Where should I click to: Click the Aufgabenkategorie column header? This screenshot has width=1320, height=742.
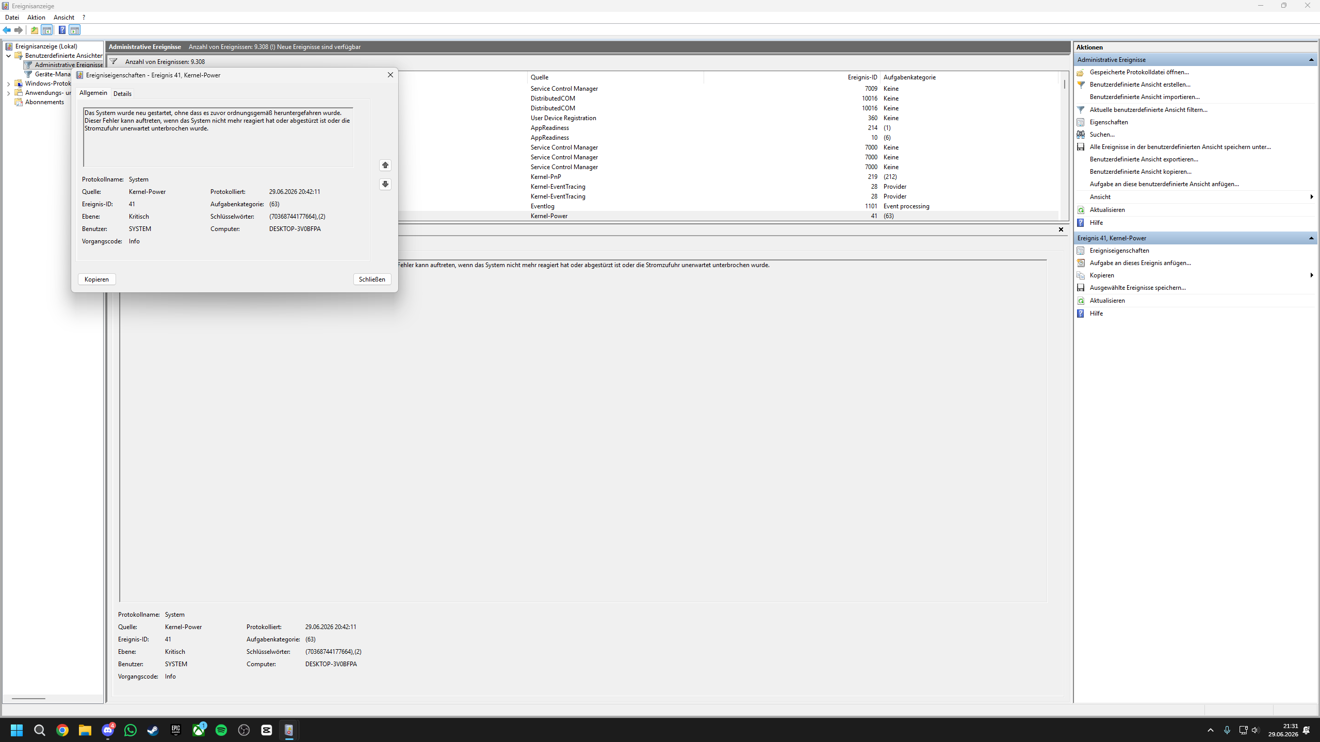pyautogui.click(x=969, y=77)
